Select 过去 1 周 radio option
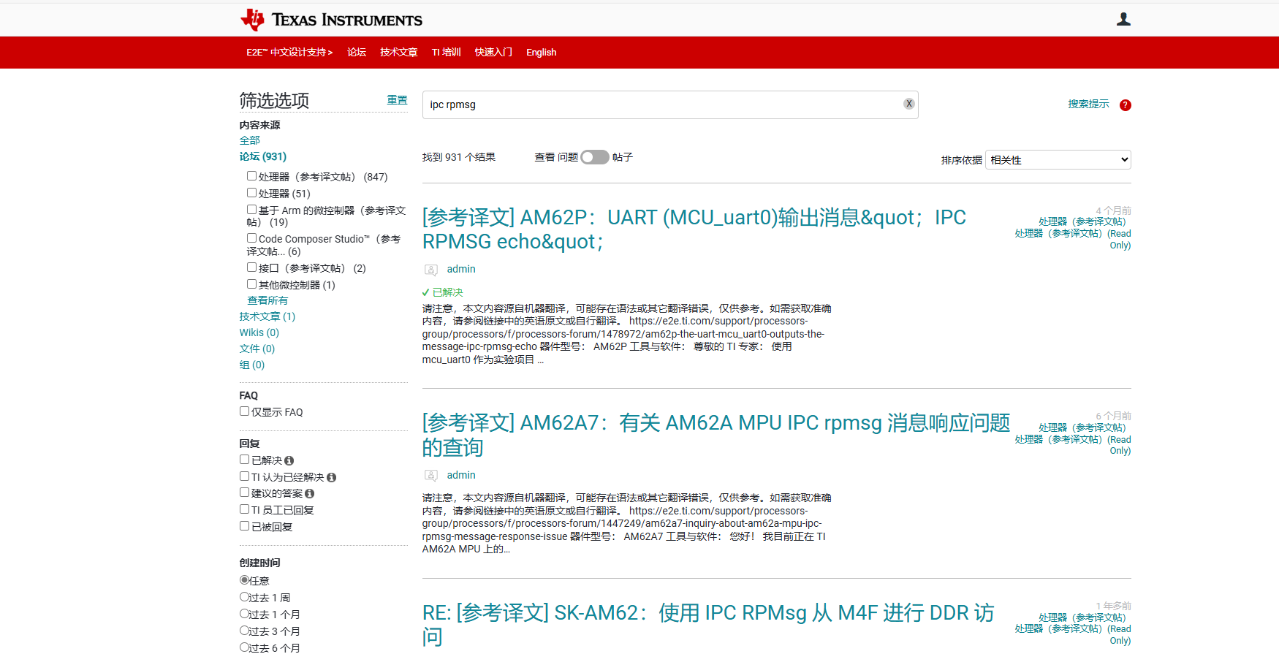The height and width of the screenshot is (654, 1279). point(245,597)
